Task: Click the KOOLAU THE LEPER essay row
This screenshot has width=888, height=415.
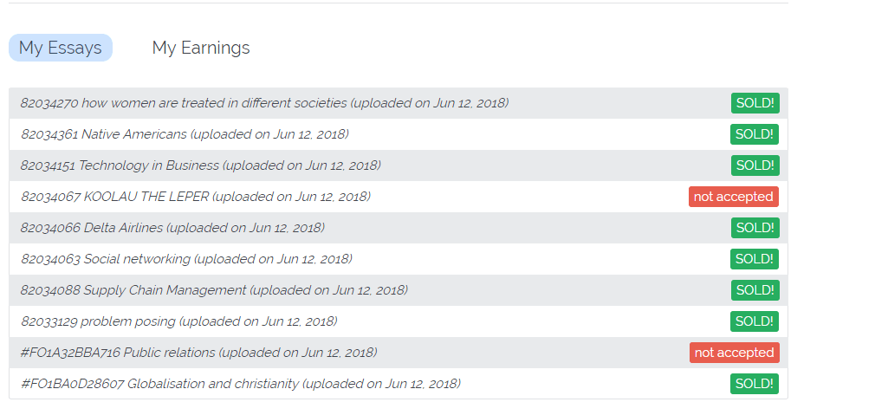Action: point(195,197)
